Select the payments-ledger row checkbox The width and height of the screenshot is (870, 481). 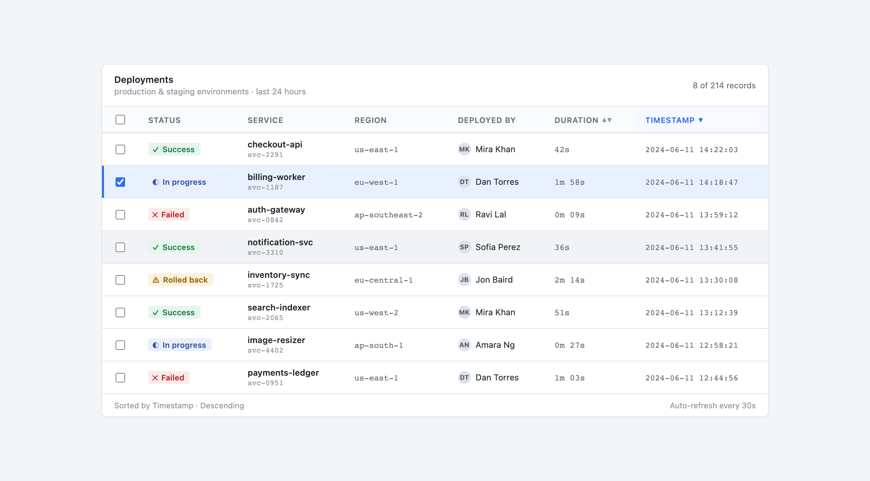tap(120, 378)
